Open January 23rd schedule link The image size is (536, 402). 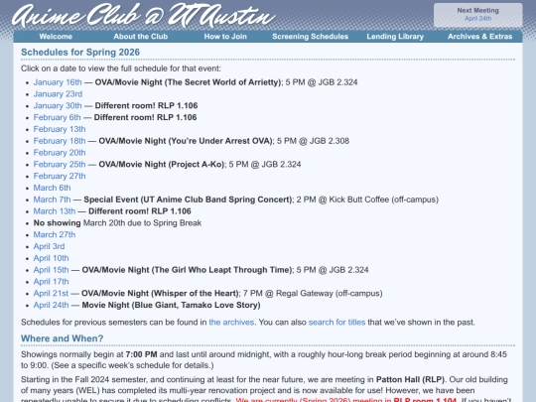[x=58, y=94]
